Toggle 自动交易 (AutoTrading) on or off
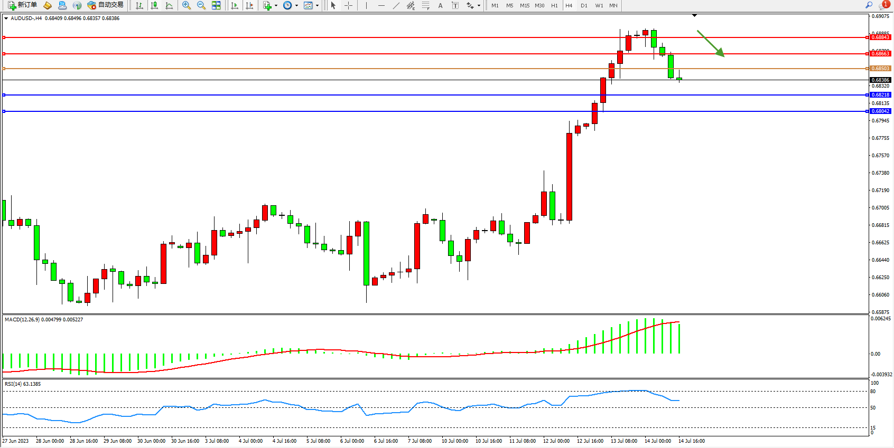894x448 pixels. click(x=105, y=5)
